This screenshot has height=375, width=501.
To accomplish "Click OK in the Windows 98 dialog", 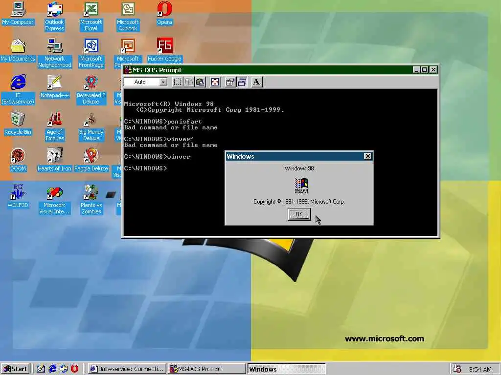I will click(299, 214).
